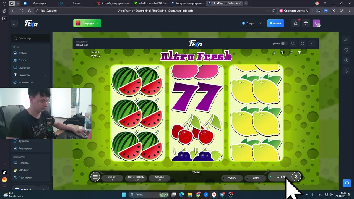Open Live игры in sidebar
This screenshot has width=354, height=199.
[x=30, y=67]
